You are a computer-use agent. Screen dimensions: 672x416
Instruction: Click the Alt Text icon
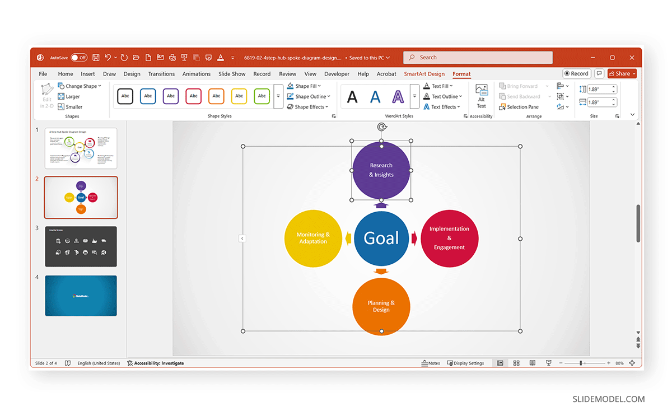482,96
